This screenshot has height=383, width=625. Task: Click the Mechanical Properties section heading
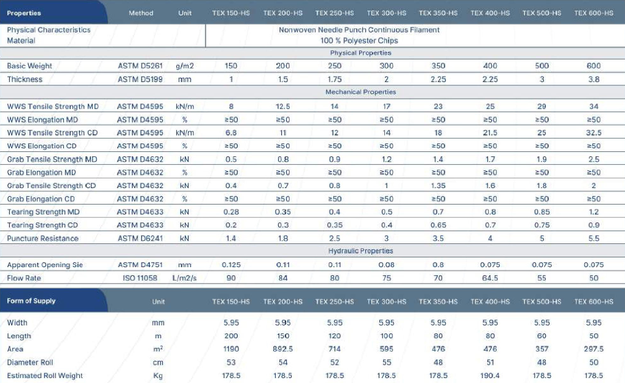(360, 92)
